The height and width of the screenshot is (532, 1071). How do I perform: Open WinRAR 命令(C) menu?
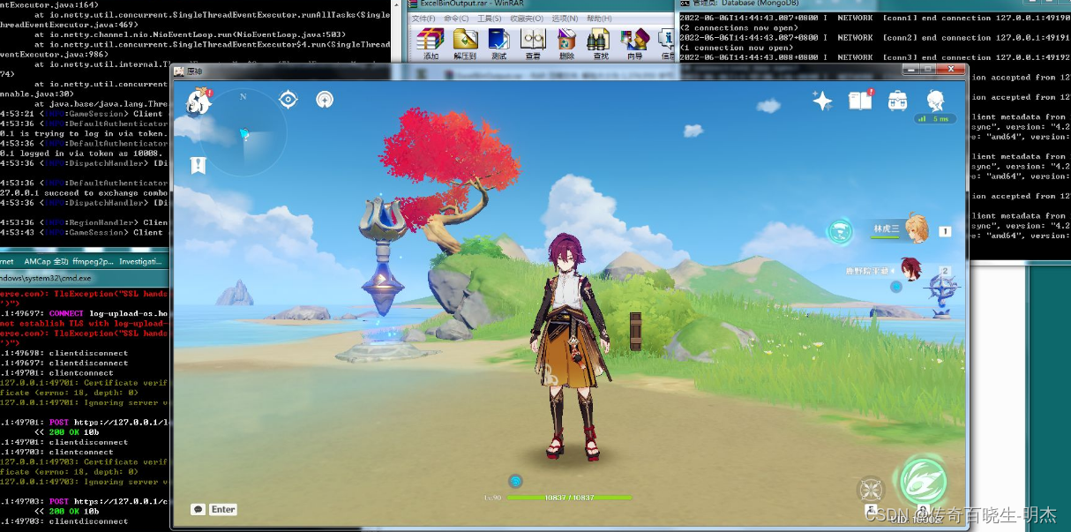[457, 19]
